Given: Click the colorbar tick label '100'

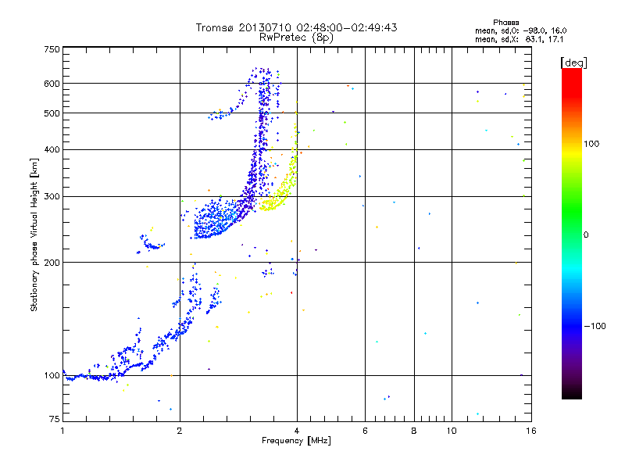Looking at the screenshot, I should coord(591,144).
